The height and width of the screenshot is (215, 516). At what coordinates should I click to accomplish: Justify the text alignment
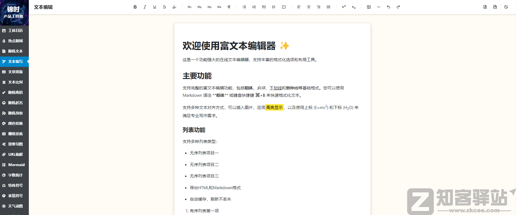[328, 7]
